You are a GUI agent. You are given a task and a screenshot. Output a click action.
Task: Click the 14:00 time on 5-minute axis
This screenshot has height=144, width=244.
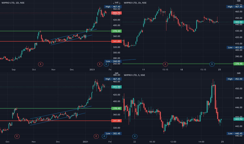click(201, 142)
